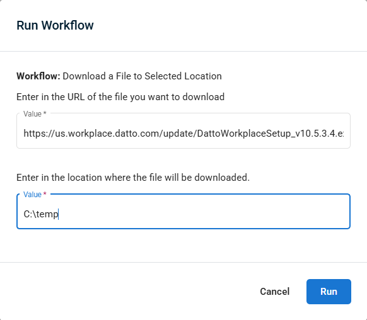Click the https:// start of the URL

(x=39, y=134)
